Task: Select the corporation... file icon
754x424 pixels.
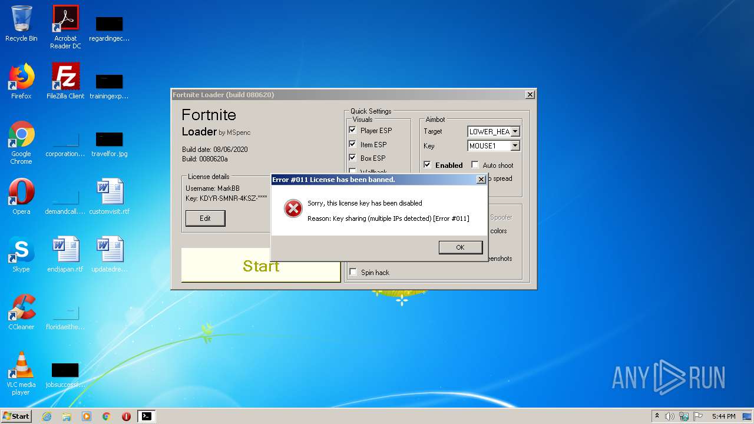Action: coord(65,144)
